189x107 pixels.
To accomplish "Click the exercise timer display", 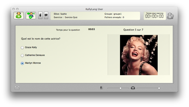I will pos(155,16).
